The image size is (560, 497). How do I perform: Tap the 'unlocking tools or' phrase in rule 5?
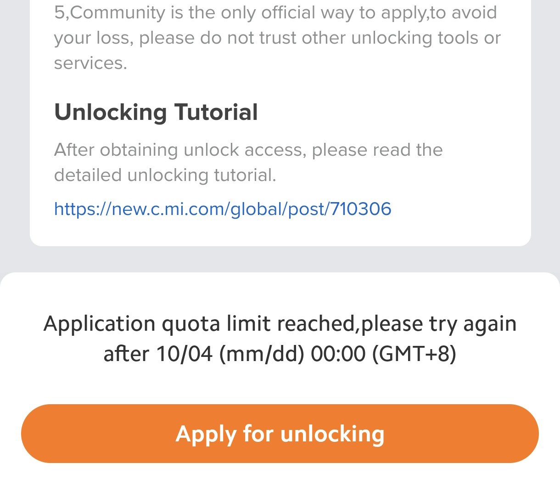[x=426, y=38]
